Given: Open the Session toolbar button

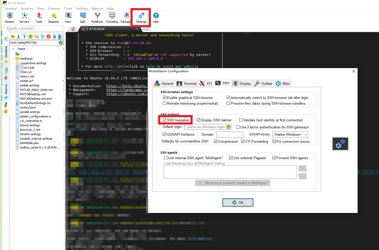Looking at the screenshot, I should pos(9,18).
